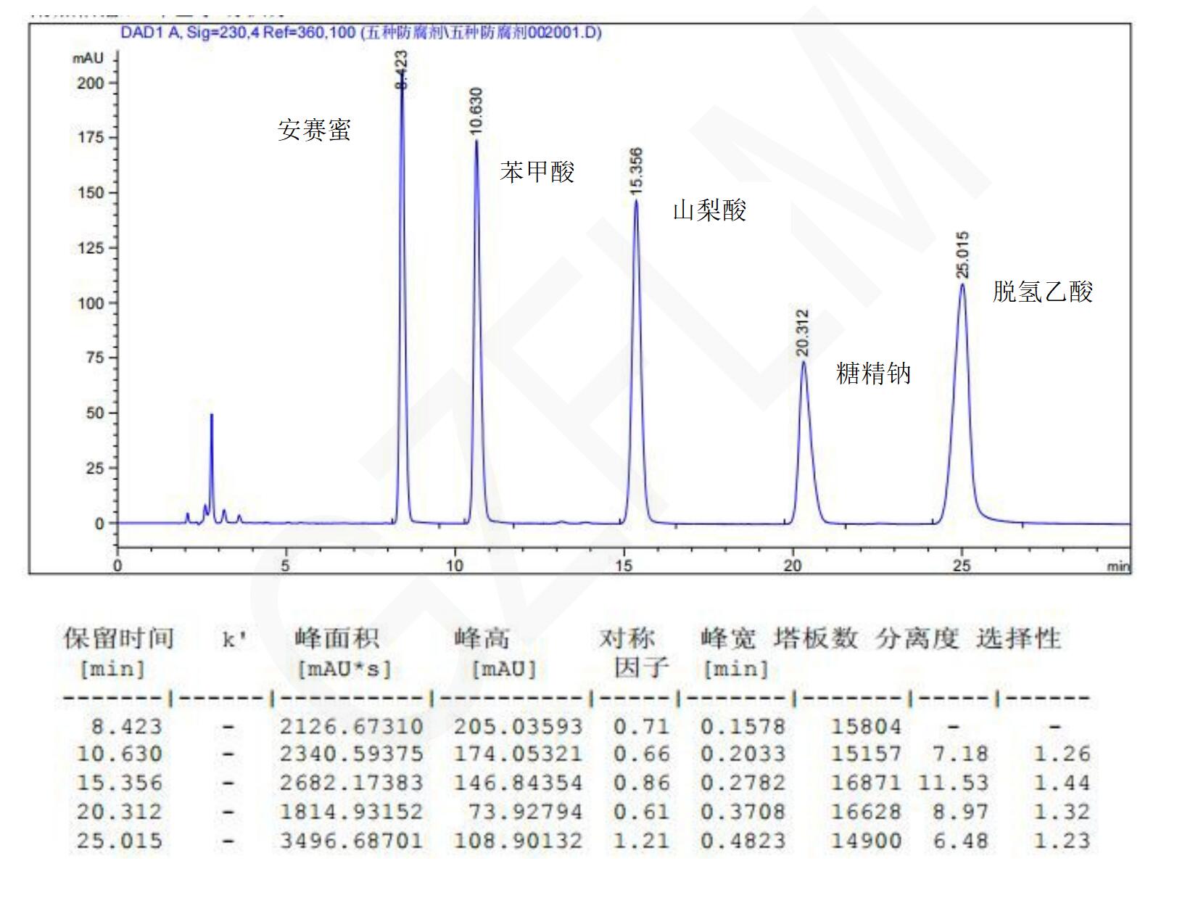Image resolution: width=1177 pixels, height=903 pixels.
Task: Click the 苯甲酸 peak label
Action: click(x=537, y=172)
